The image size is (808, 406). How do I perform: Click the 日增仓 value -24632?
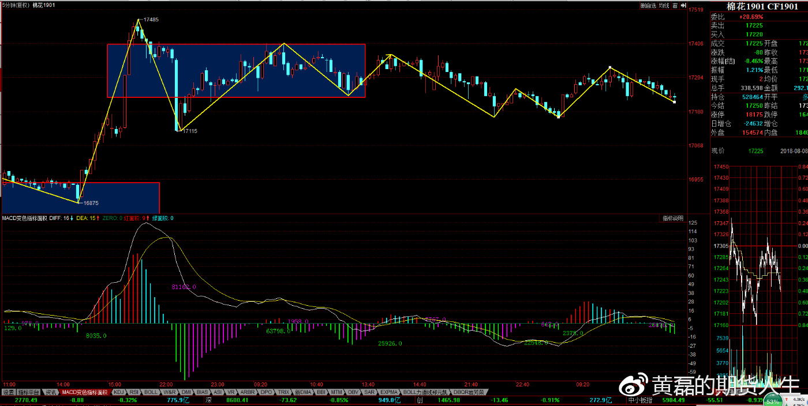tap(753, 124)
